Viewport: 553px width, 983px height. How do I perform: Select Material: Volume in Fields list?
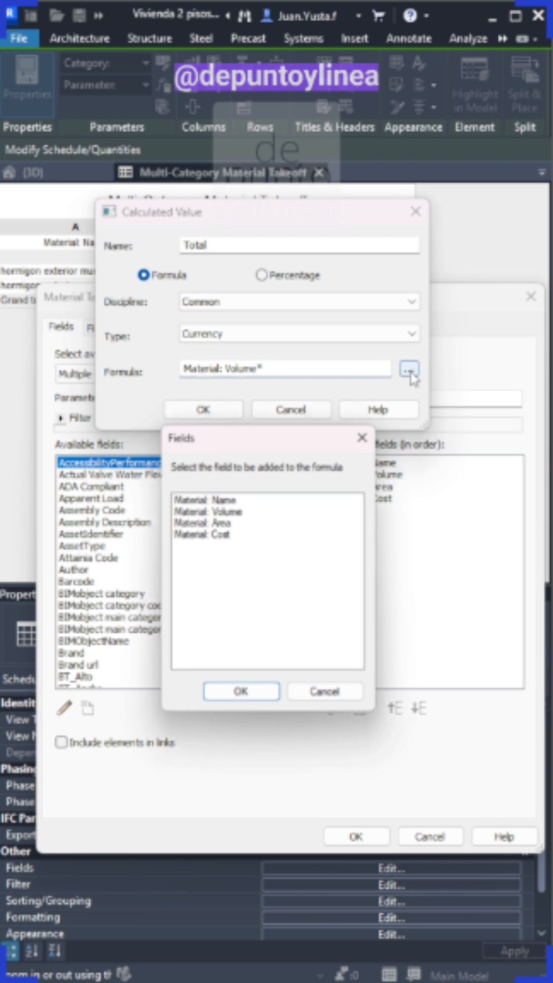click(208, 511)
